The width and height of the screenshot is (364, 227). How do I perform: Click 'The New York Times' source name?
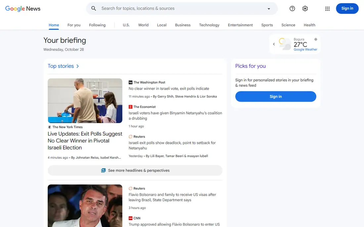(68, 127)
